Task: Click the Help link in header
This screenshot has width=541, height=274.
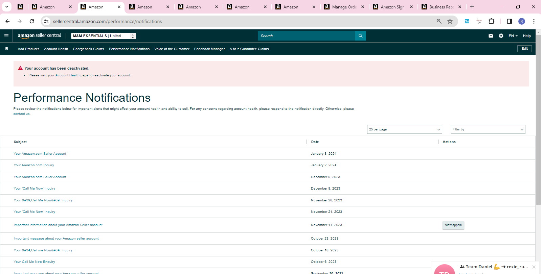Action: click(526, 36)
